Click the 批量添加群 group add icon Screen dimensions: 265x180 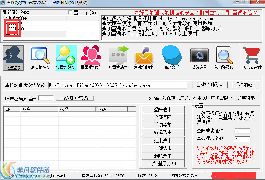91,58
